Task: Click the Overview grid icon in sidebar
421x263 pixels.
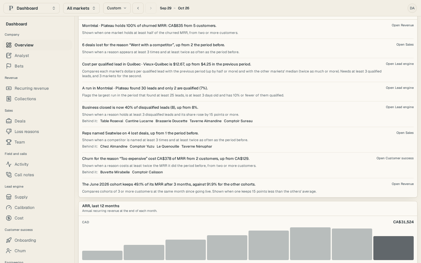Action: 9,45
